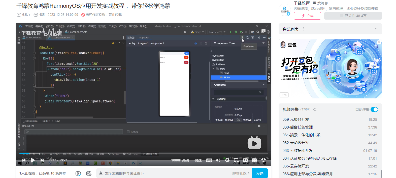The image size is (396, 178).
Task: Open the 构建(B) menu in IDE
Action: coord(92,26)
